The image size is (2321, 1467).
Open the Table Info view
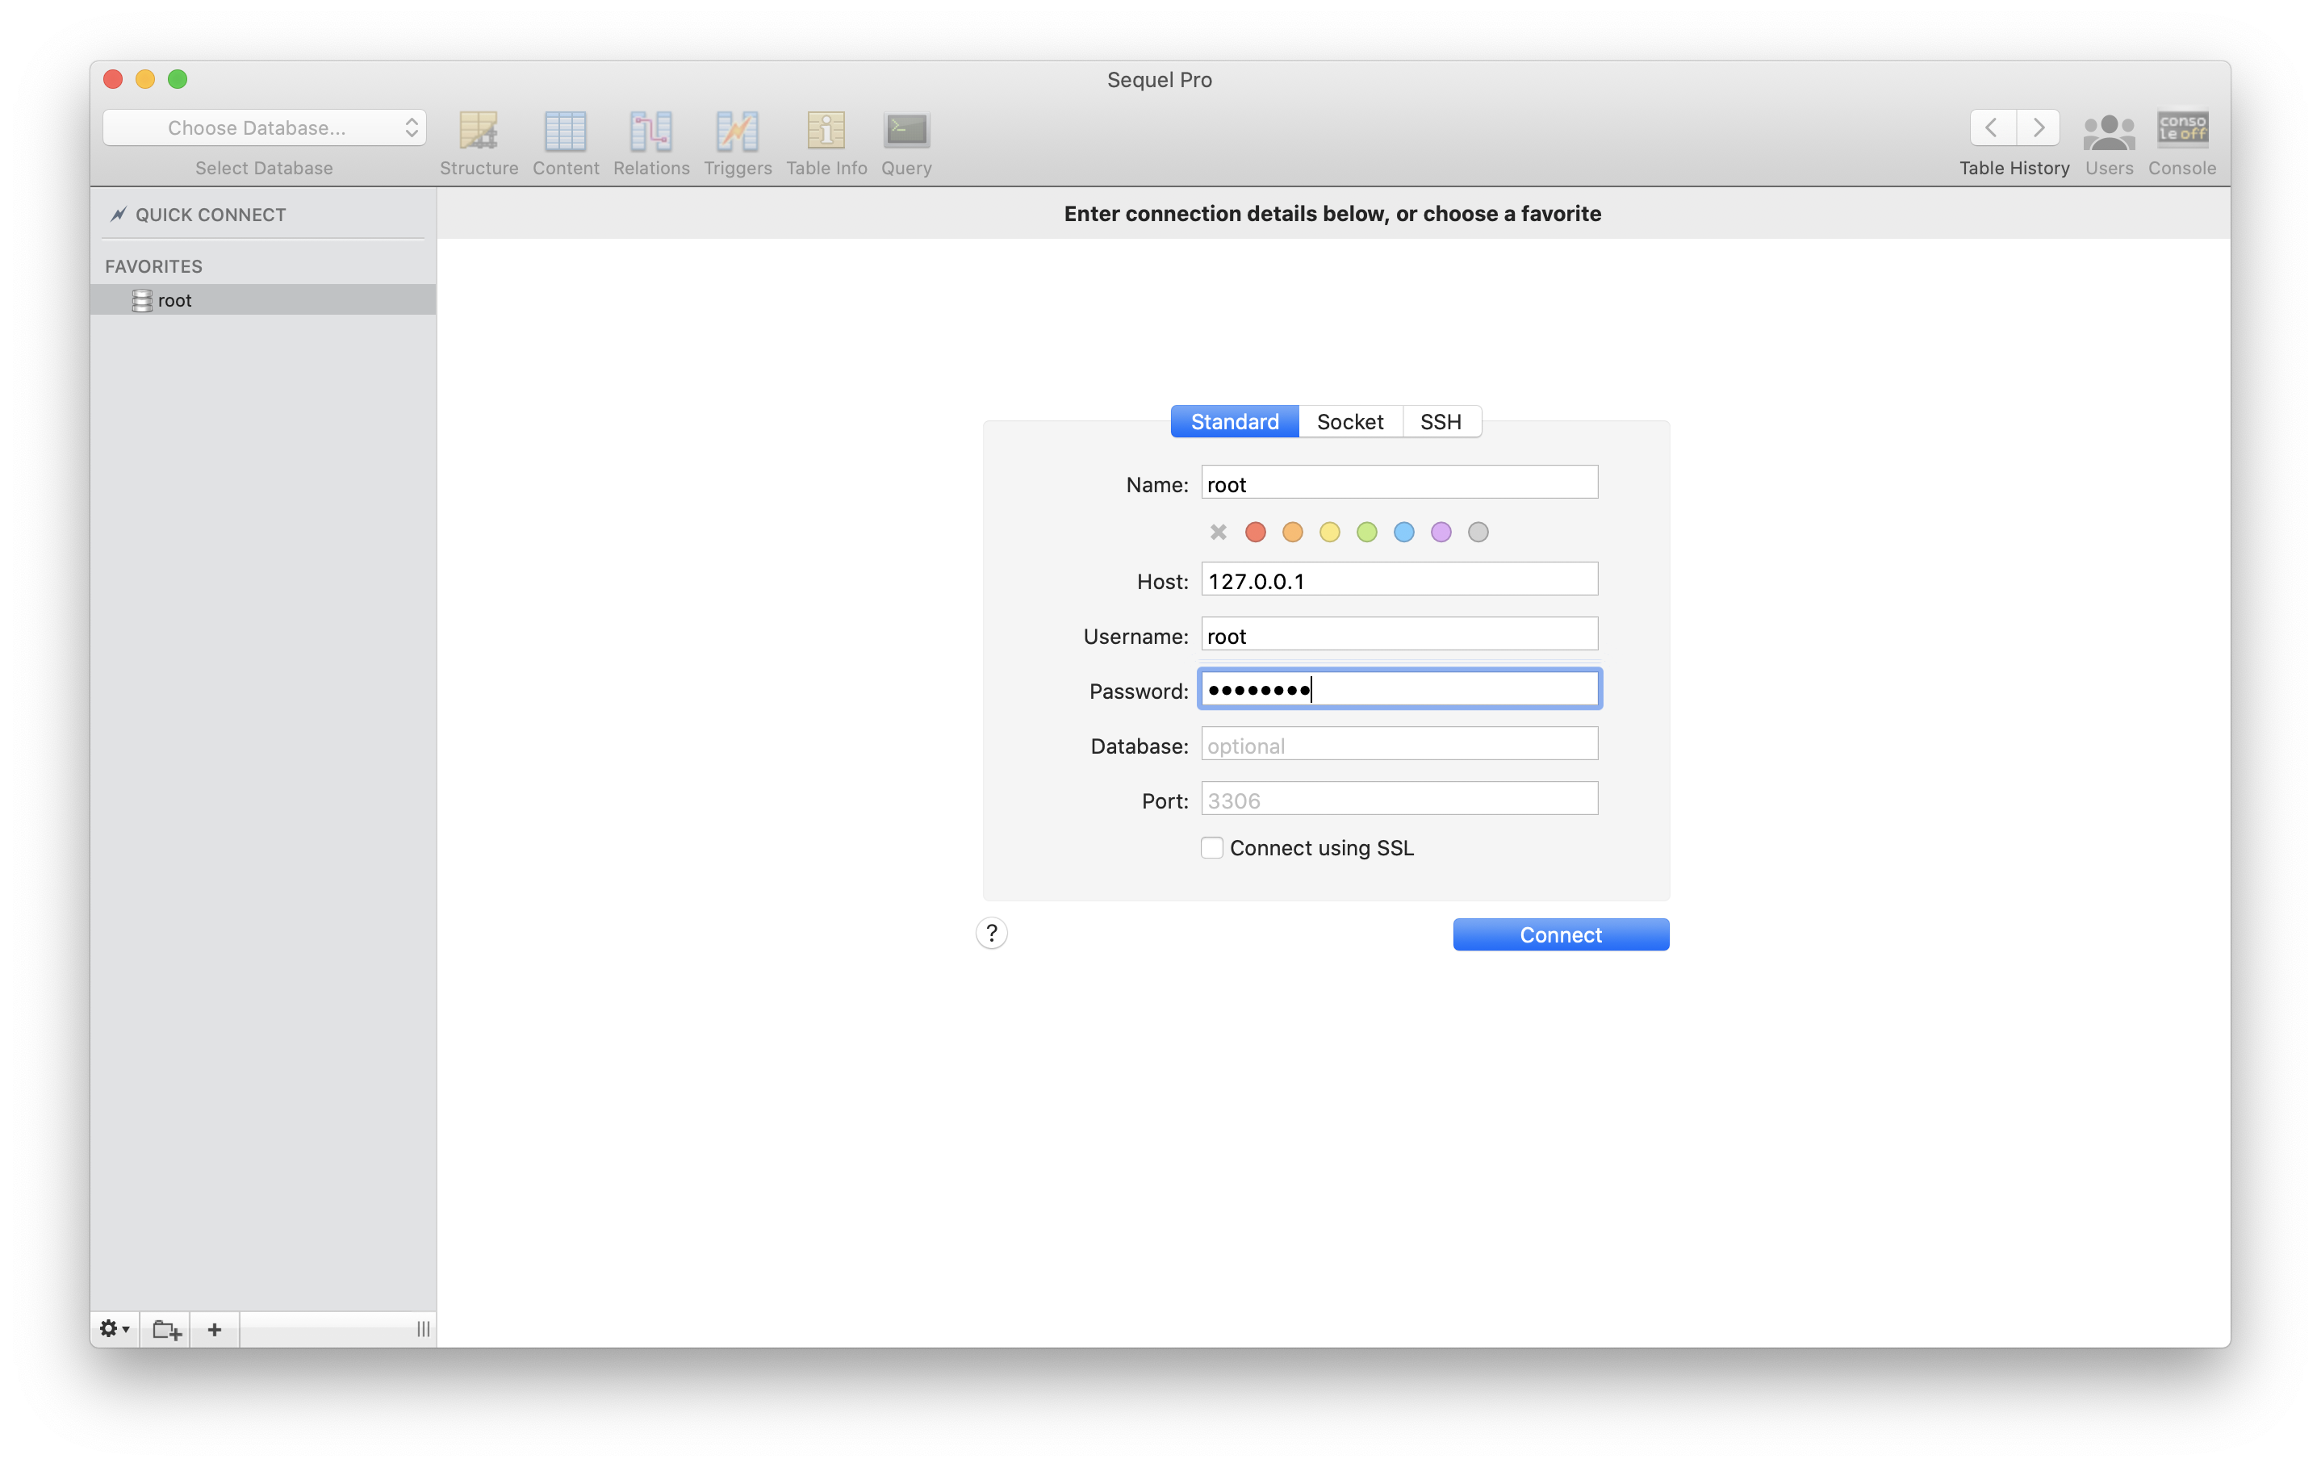[826, 132]
